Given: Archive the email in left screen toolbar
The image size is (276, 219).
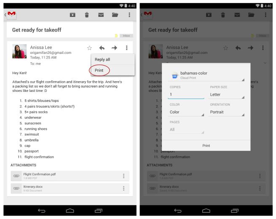Looking at the screenshot, I should click(72, 15).
